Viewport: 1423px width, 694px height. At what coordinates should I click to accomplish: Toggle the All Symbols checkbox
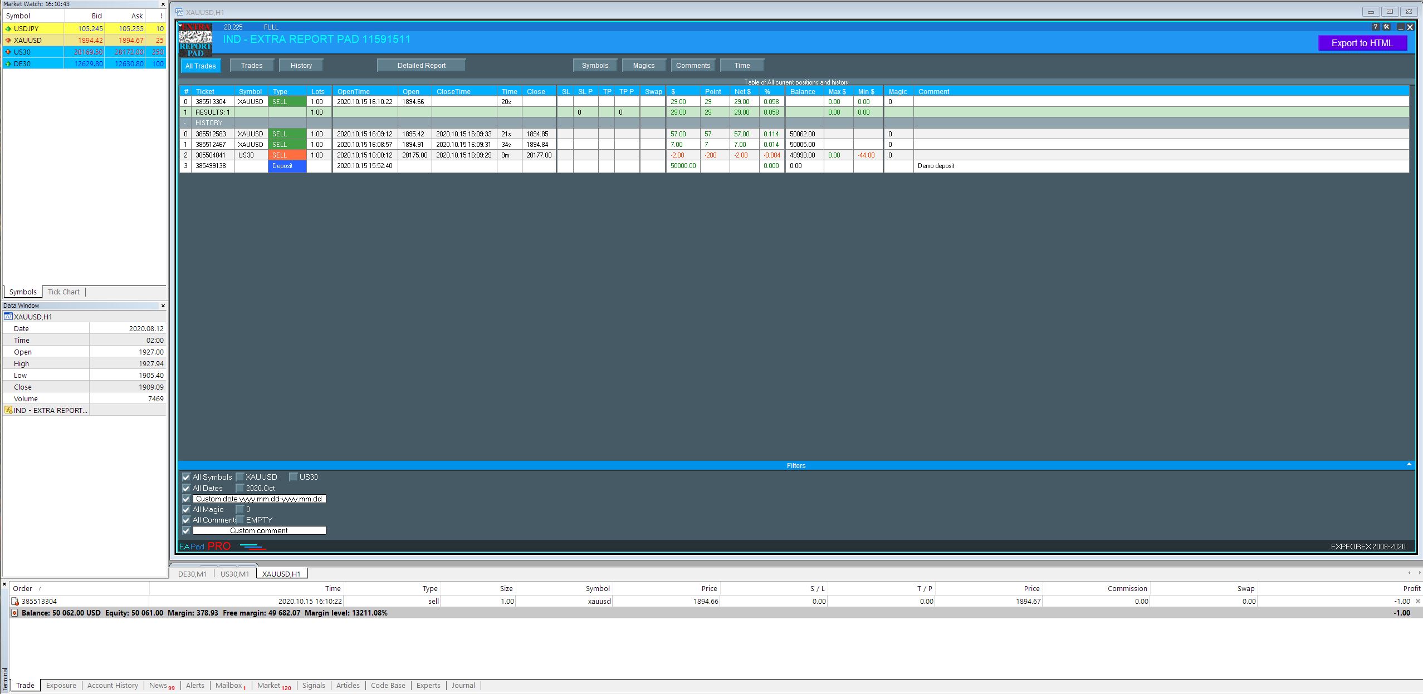tap(186, 477)
